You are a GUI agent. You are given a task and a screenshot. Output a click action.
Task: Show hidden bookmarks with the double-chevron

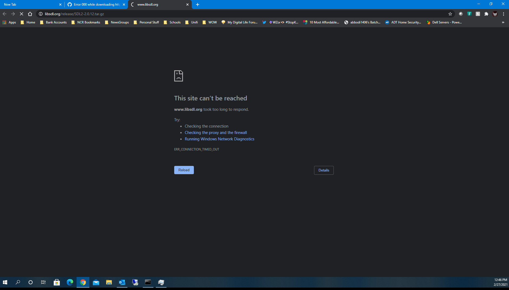503,22
